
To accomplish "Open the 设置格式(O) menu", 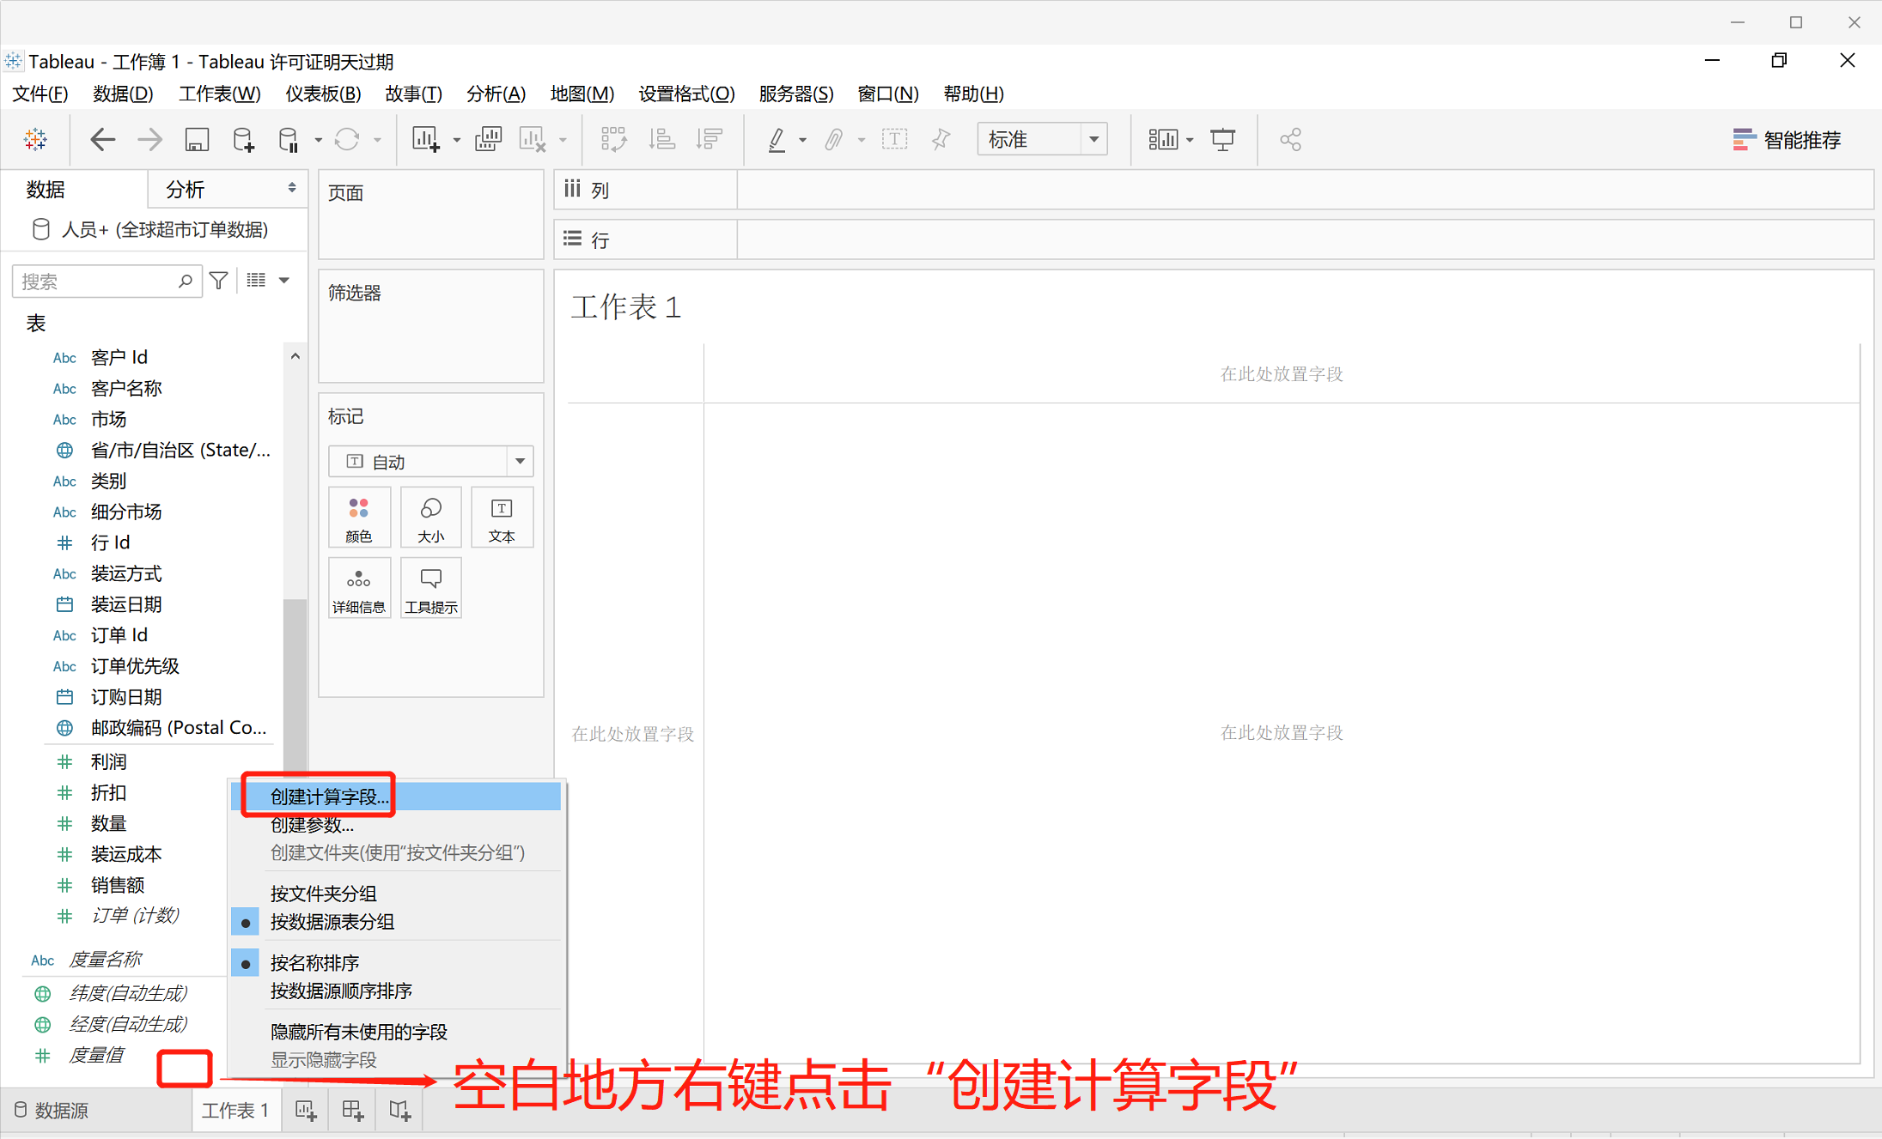I will 686,94.
